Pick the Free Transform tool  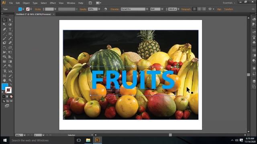(x=10, y=52)
